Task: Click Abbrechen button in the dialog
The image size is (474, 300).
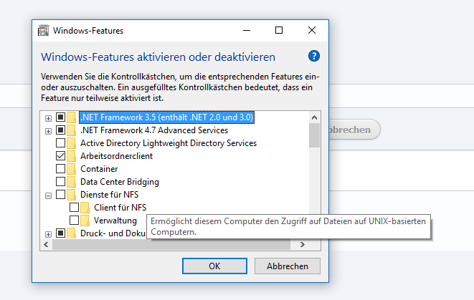Action: (287, 266)
